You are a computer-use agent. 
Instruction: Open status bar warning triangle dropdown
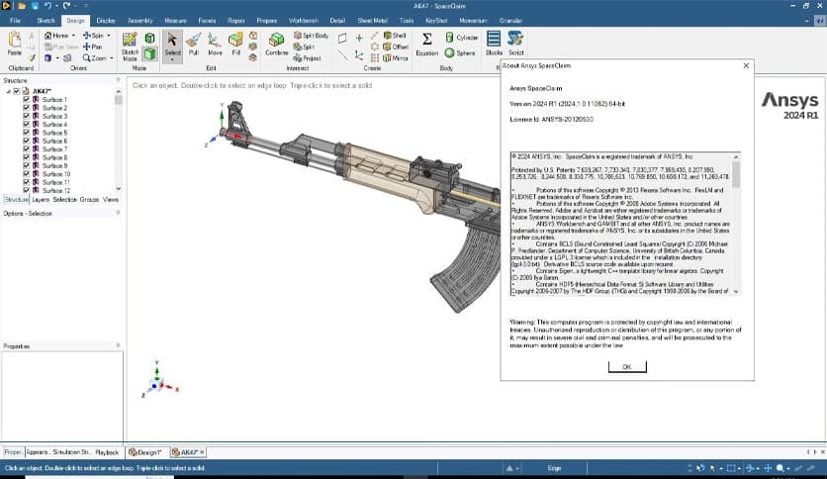click(512, 468)
